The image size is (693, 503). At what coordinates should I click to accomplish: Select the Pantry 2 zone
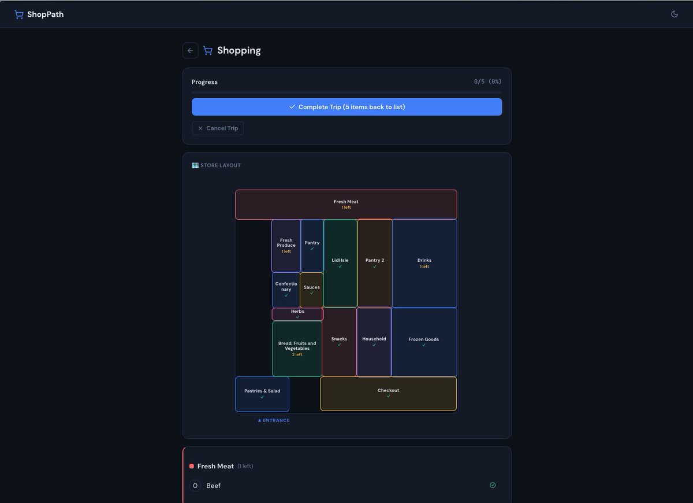[375, 263]
